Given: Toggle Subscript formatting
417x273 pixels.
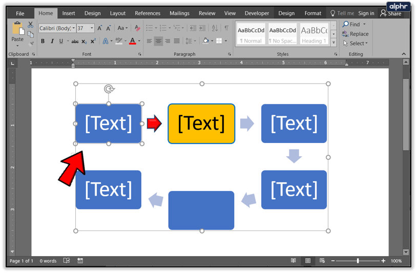Looking at the screenshot, I should [84, 41].
